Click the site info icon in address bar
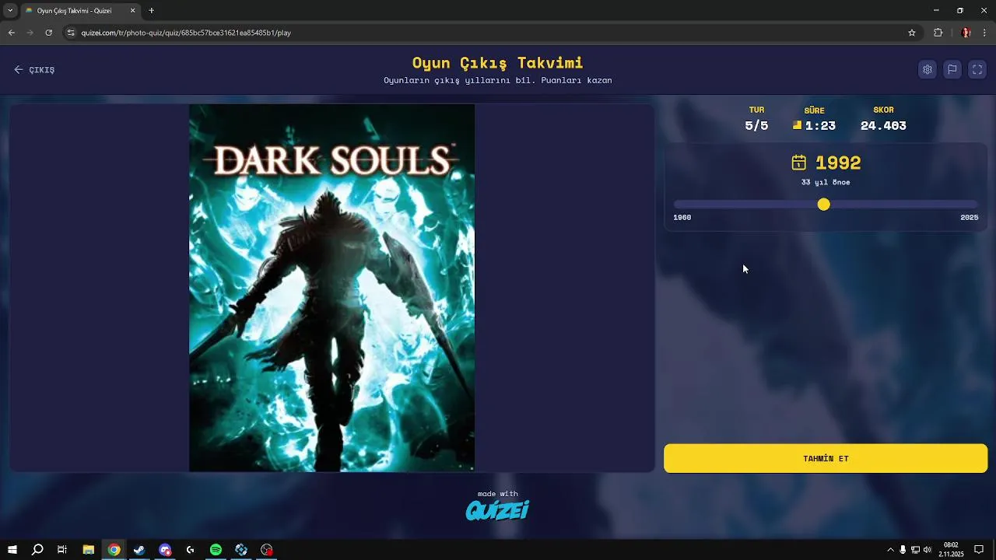996x560 pixels. 71,33
